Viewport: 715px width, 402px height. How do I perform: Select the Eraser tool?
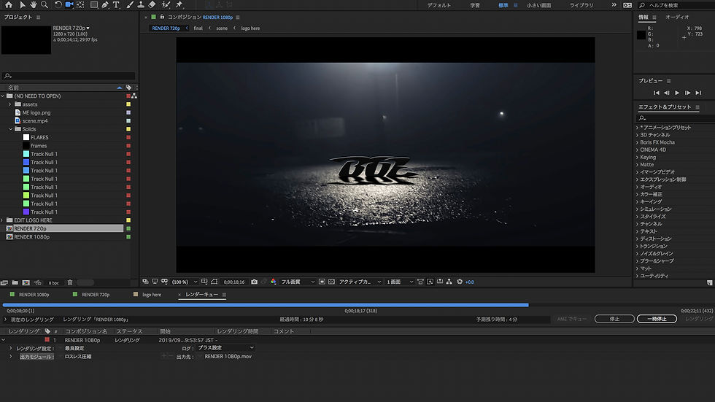click(x=152, y=4)
